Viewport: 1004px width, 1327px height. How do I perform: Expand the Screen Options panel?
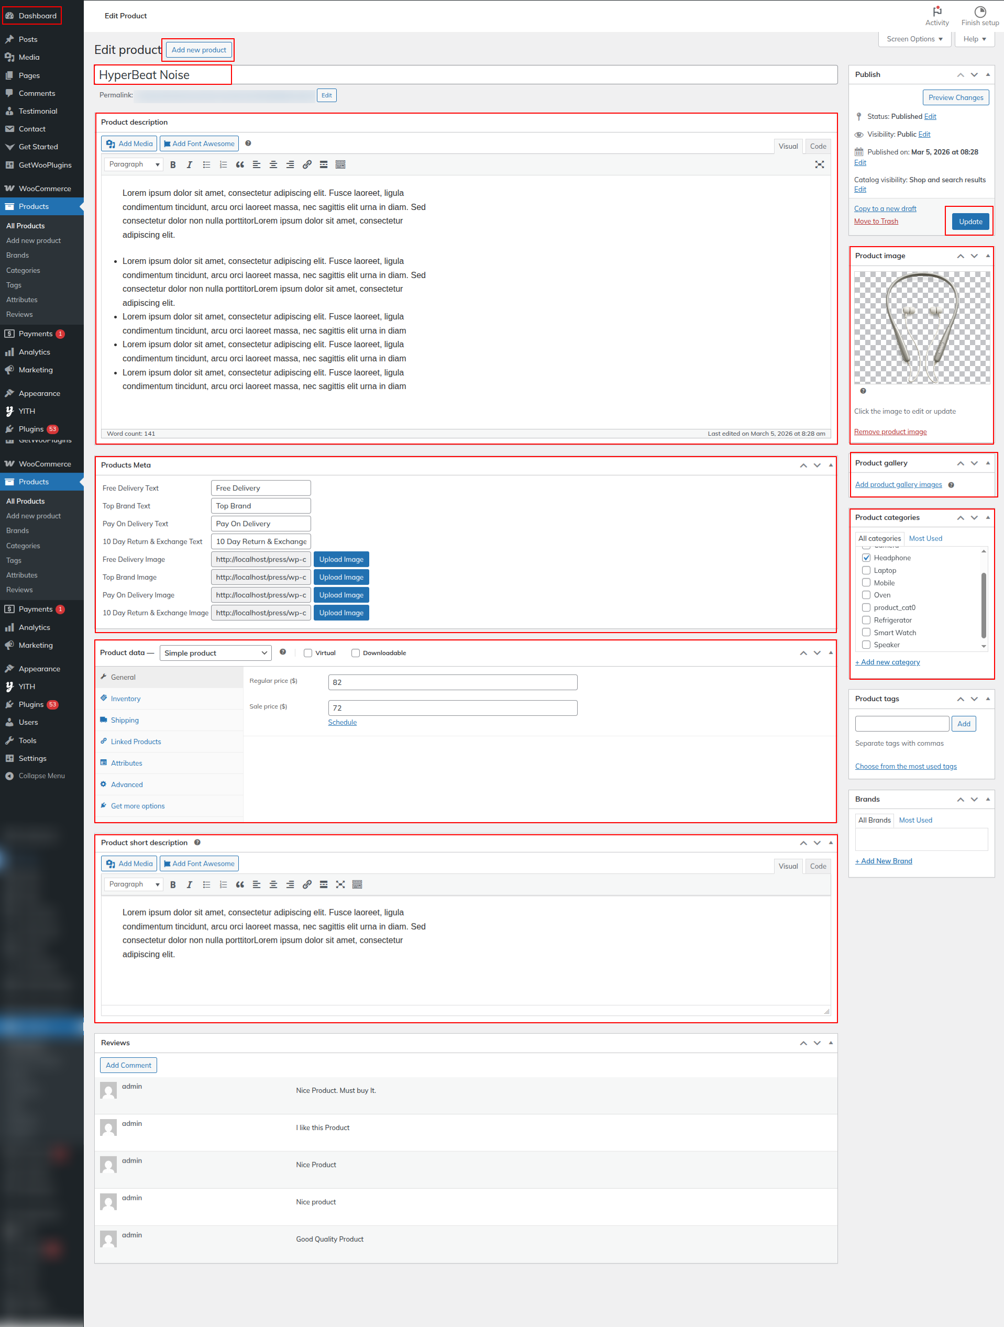914,39
